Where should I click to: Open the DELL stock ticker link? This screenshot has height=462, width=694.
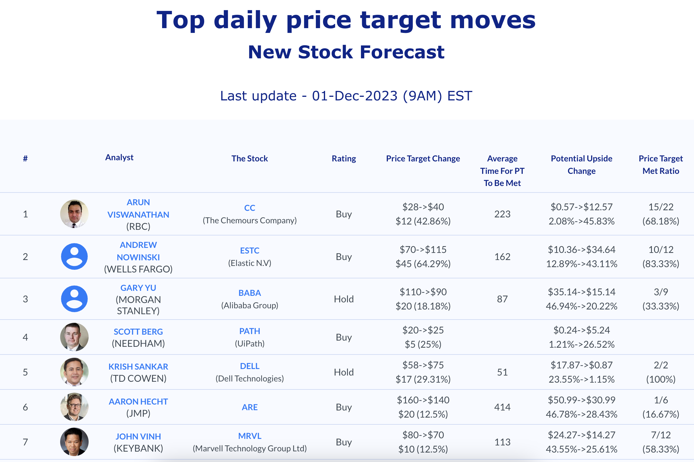tap(250, 366)
